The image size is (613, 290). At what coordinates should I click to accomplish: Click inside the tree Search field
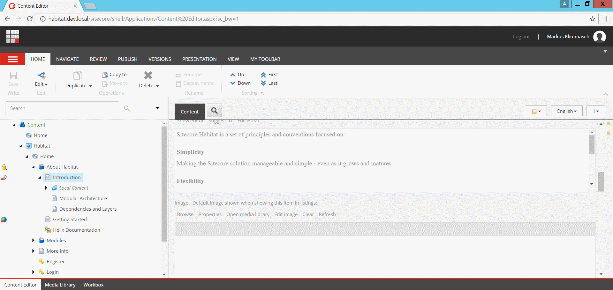62,108
